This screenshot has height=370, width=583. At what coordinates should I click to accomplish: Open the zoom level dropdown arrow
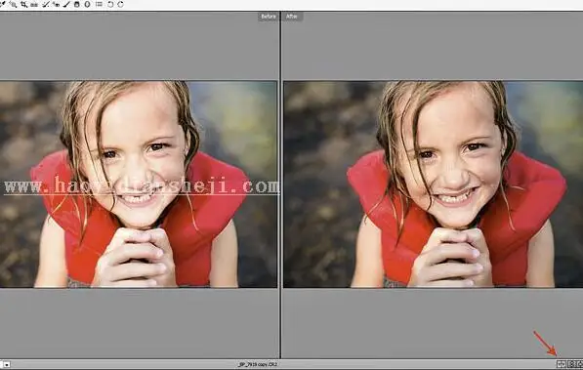[6, 365]
